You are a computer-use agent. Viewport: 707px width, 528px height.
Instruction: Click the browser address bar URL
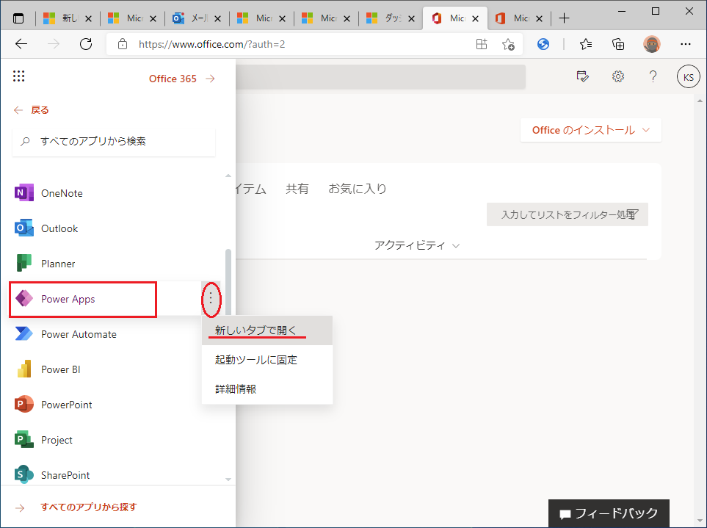[x=212, y=44]
